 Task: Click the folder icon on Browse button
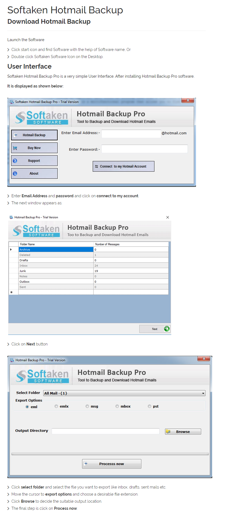pyautogui.click(x=168, y=432)
